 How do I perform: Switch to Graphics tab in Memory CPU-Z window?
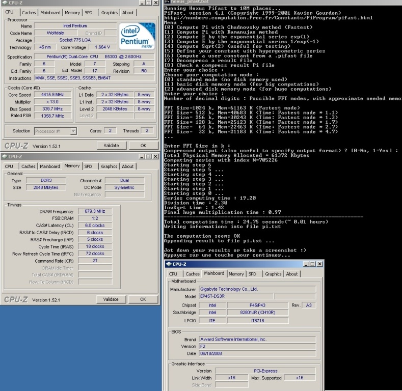[x=109, y=166]
